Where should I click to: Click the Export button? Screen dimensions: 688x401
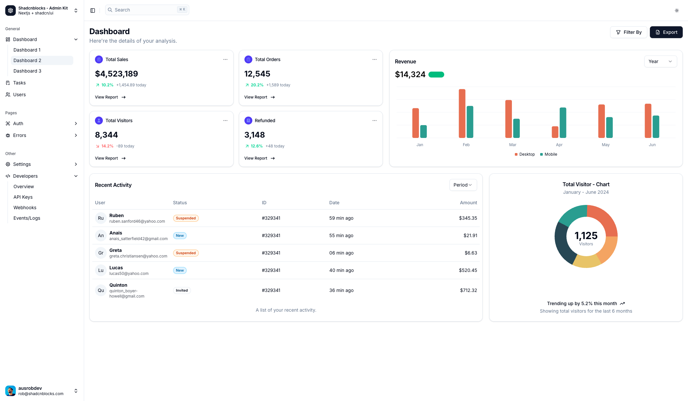click(666, 32)
